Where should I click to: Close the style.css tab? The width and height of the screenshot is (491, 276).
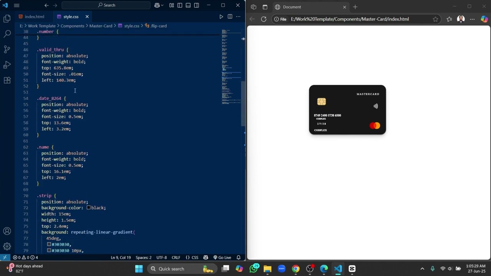(87, 16)
